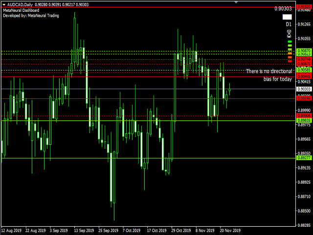Click 'Developed by: MetaNeural Trading' text

(31, 16)
